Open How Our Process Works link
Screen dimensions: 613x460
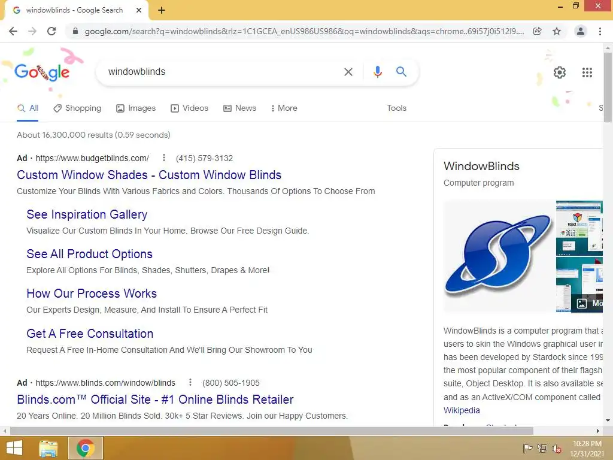92,293
